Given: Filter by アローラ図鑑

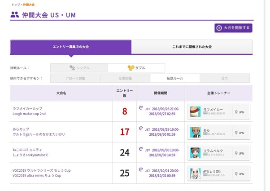Looking at the screenshot, I should click(x=75, y=78).
